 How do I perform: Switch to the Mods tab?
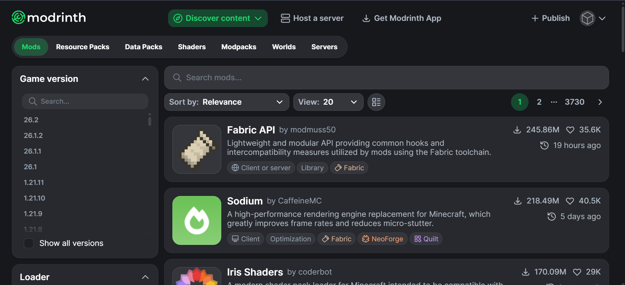tap(31, 47)
